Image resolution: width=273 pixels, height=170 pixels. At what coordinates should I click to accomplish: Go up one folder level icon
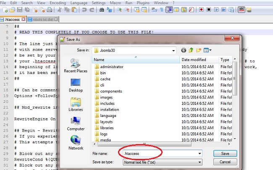[x=191, y=50]
